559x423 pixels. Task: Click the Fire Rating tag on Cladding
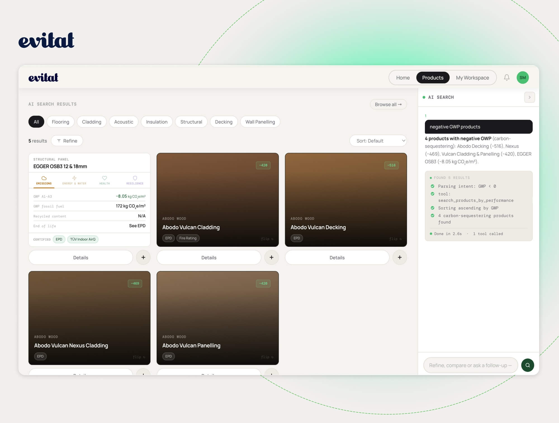[188, 238]
